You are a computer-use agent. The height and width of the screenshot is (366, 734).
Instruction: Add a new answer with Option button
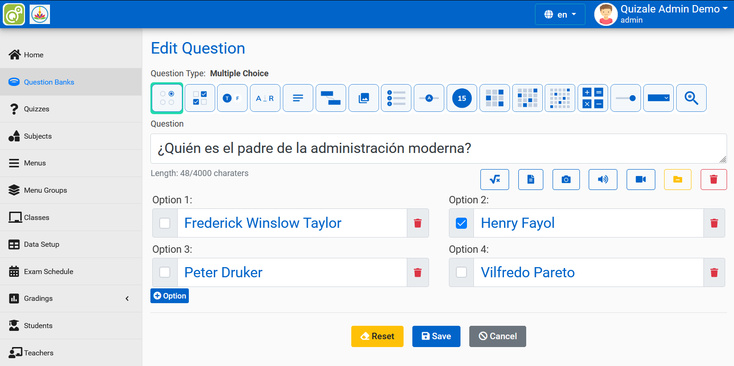(169, 296)
